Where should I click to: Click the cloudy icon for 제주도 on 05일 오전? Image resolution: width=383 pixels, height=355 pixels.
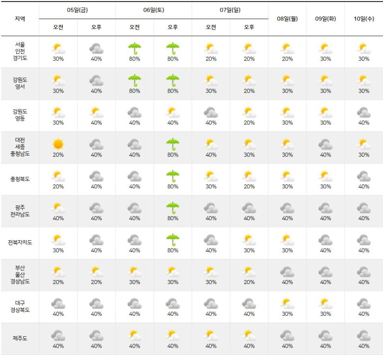point(58,335)
